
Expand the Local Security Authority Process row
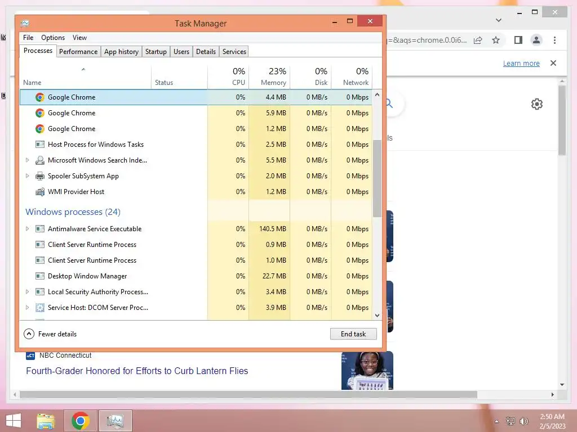pyautogui.click(x=27, y=292)
